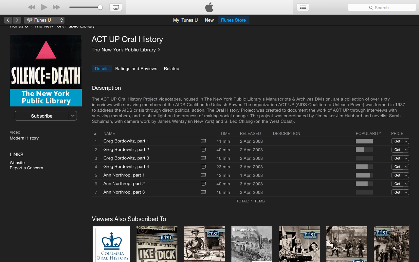Expand the Subscribe button dropdown arrow
This screenshot has width=419, height=262.
click(x=73, y=116)
